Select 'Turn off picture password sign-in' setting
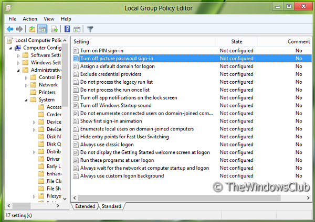This screenshot has height=222, width=315. 192,58
